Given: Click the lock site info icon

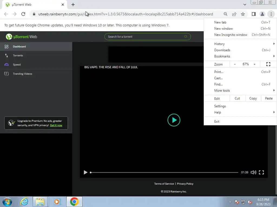Looking at the screenshot, I should [34, 14].
